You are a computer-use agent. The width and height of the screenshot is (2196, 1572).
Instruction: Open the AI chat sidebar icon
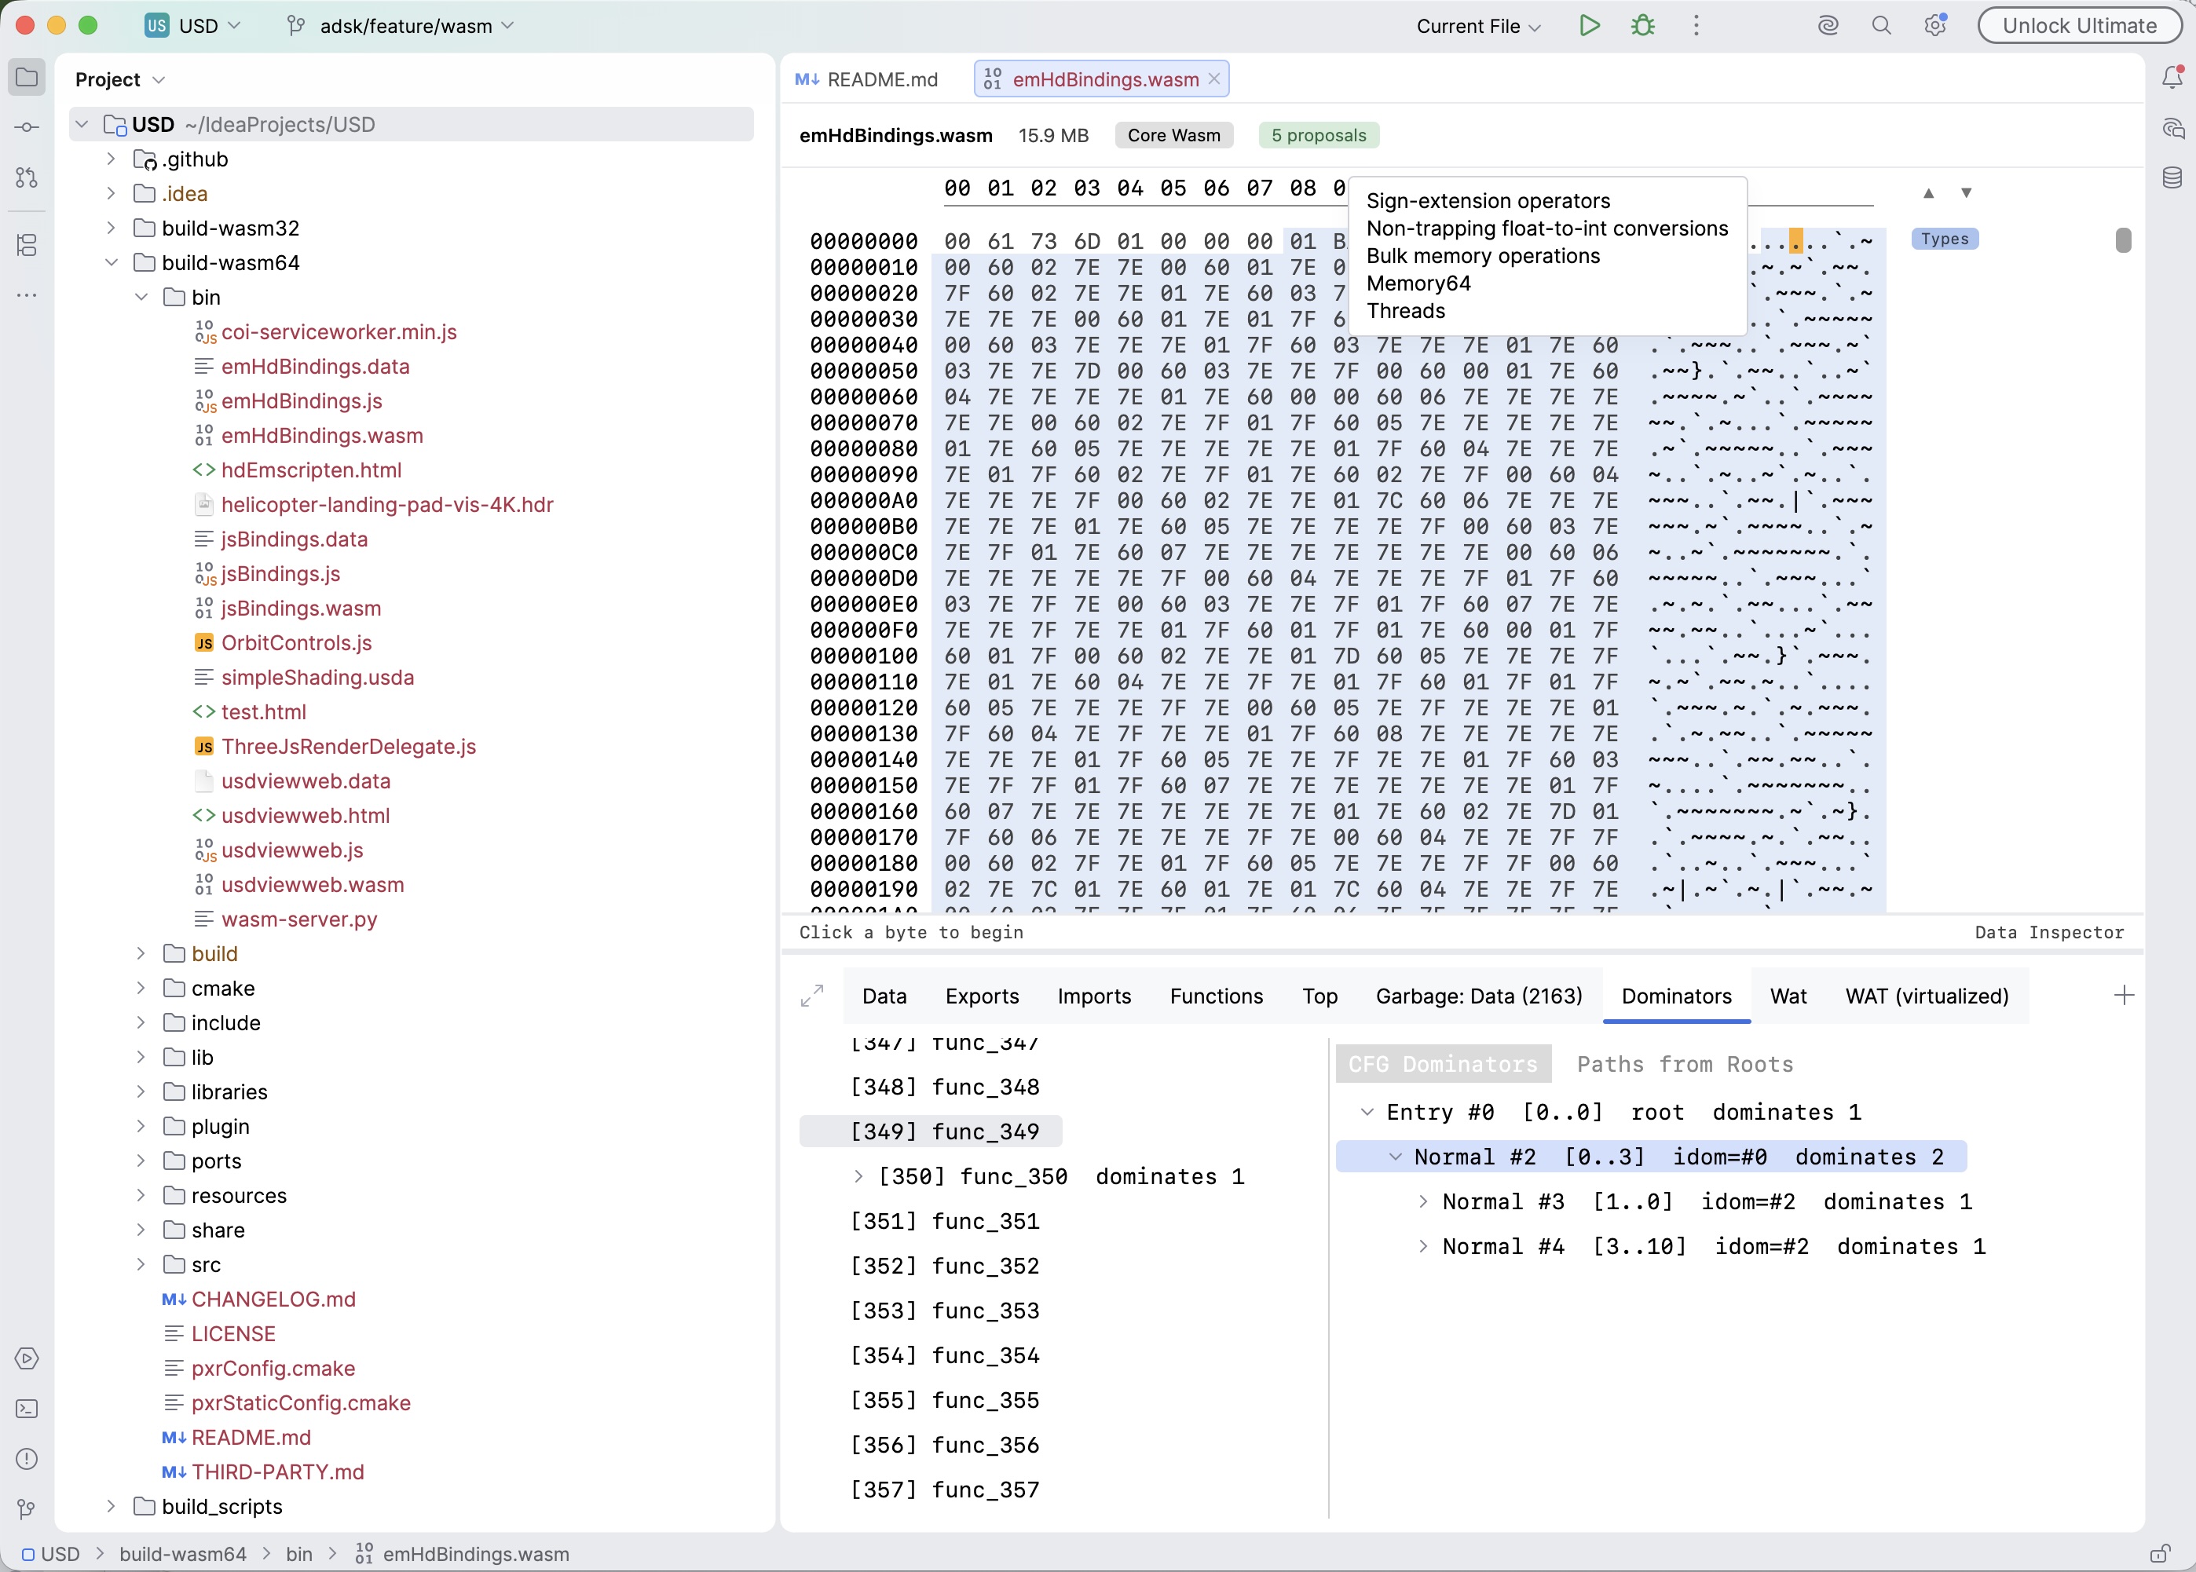pos(2172,128)
